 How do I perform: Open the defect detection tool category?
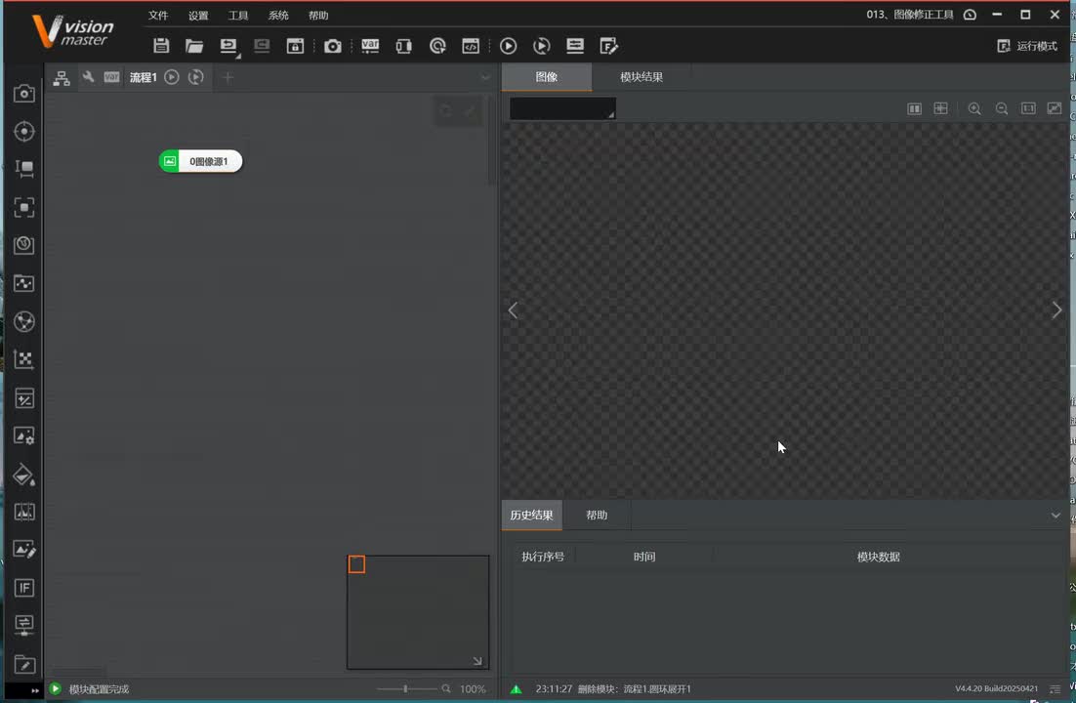tap(24, 513)
